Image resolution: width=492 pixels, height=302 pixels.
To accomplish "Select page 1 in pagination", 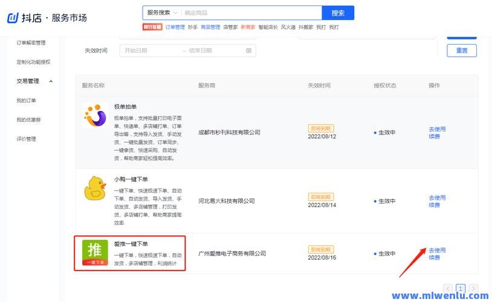I will coord(461,288).
